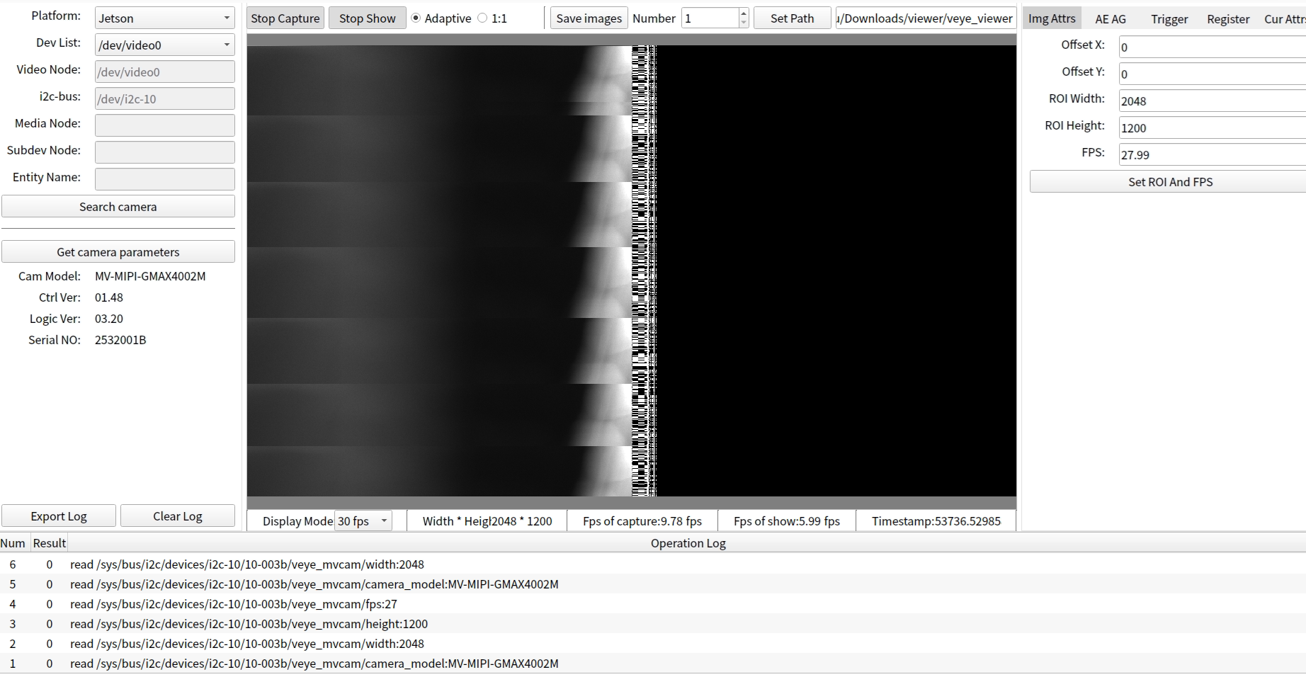
Task: Expand the Dev List dropdown
Action: [164, 45]
